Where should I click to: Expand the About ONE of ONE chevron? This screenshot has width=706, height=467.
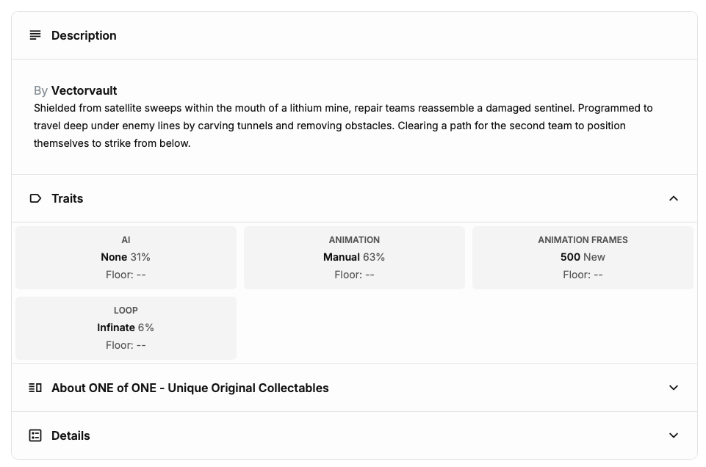pos(674,388)
